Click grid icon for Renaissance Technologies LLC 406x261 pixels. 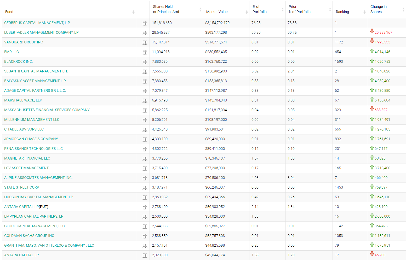[x=145, y=149]
